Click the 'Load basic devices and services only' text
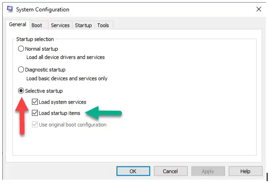 [x=67, y=79]
